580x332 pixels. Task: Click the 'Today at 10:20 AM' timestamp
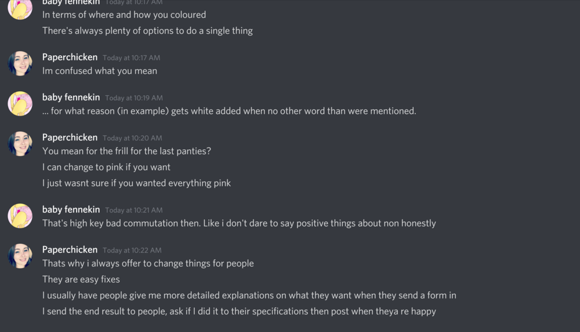pyautogui.click(x=132, y=138)
